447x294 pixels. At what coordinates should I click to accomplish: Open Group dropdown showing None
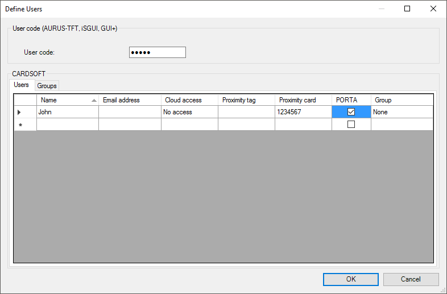[402, 112]
